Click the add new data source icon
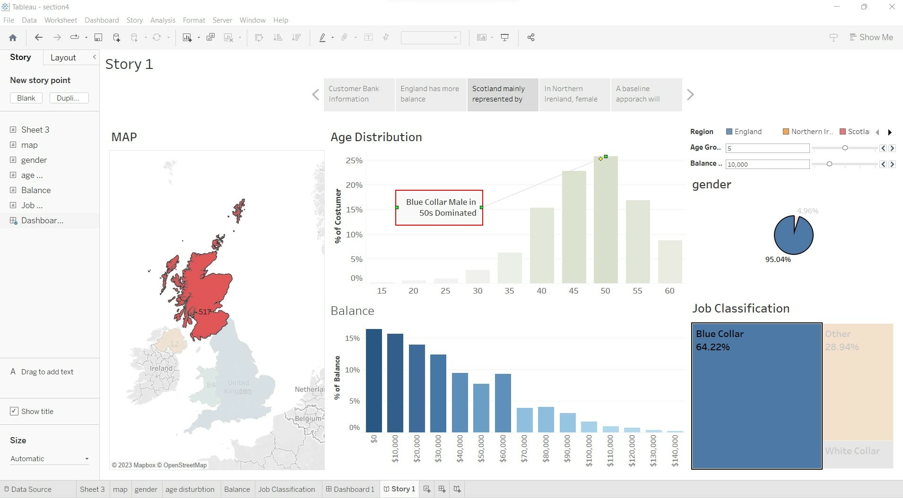Image resolution: width=903 pixels, height=498 pixels. pyautogui.click(x=116, y=38)
